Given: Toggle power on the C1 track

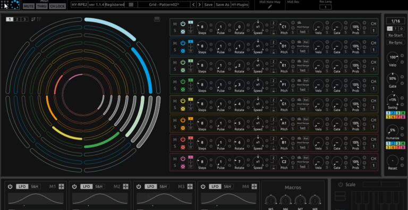Looking at the screenshot, I should coord(183,24).
